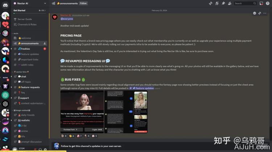Expand the Get Started checklist arrow

(46, 10)
